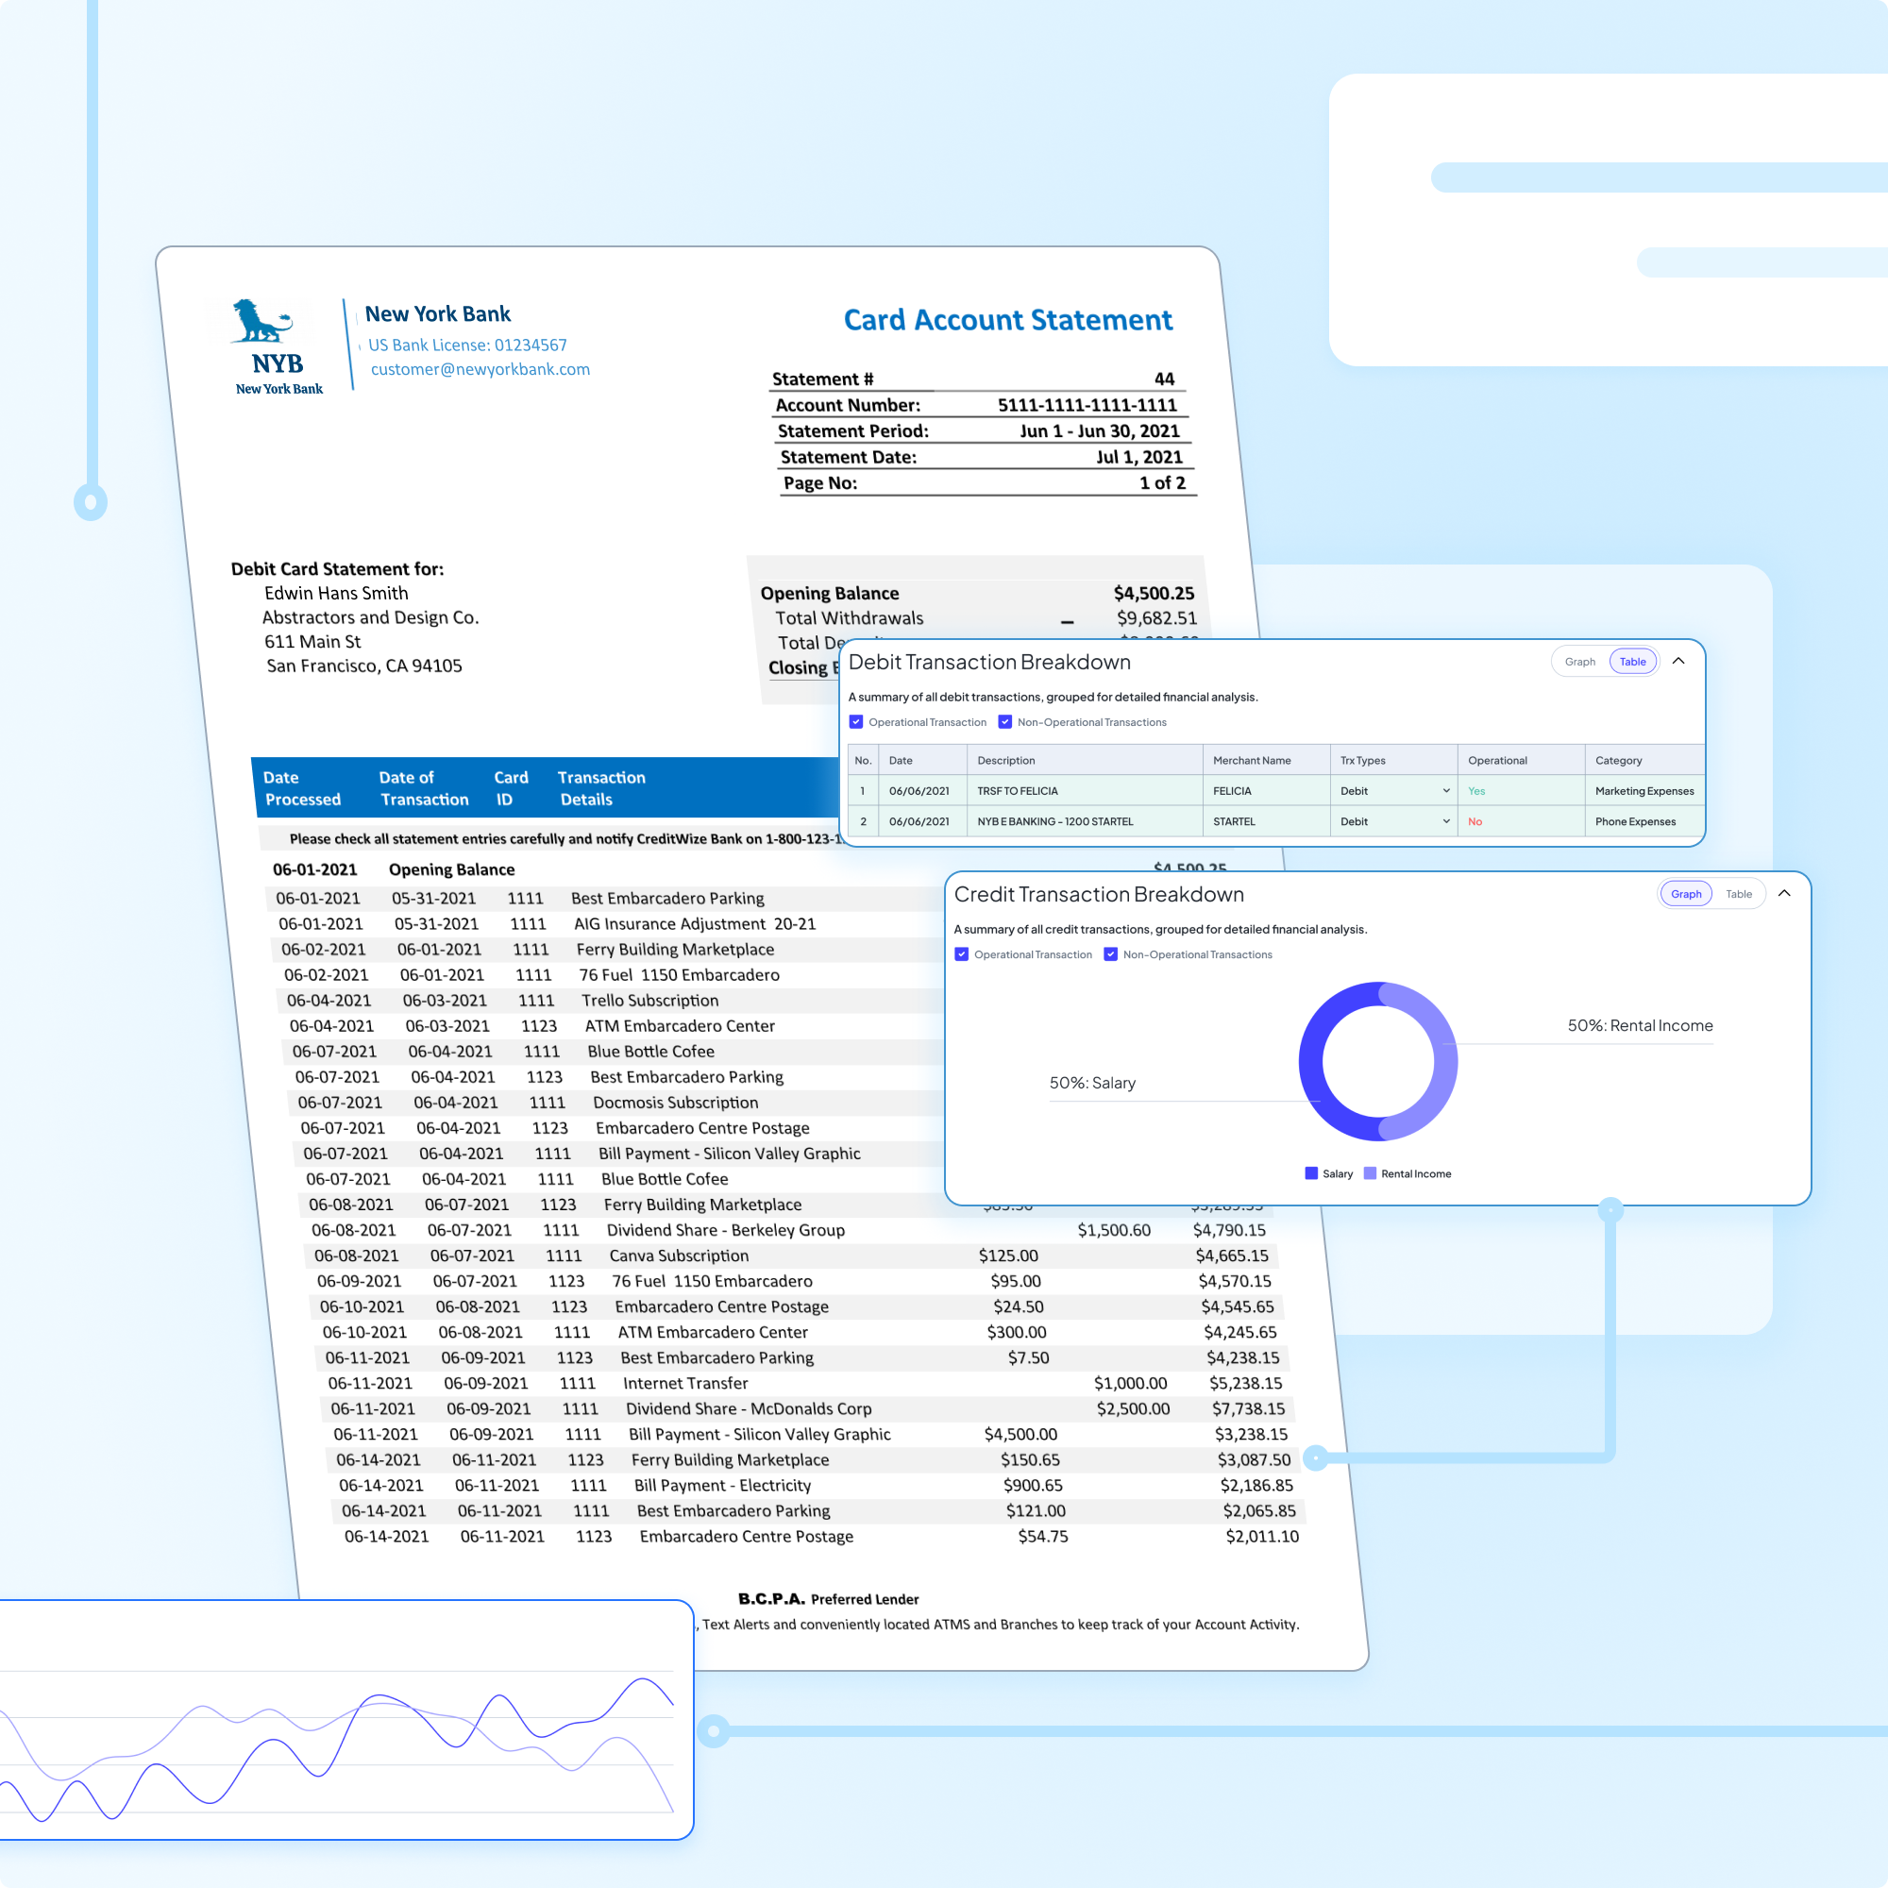This screenshot has width=1888, height=1888.
Task: Uncheck Non-Operational Transactions in Debit panel
Action: 1004,722
